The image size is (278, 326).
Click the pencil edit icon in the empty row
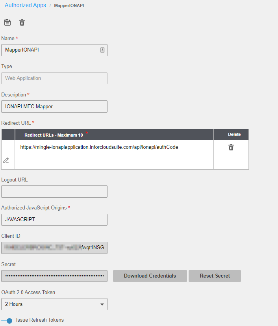[6, 161]
